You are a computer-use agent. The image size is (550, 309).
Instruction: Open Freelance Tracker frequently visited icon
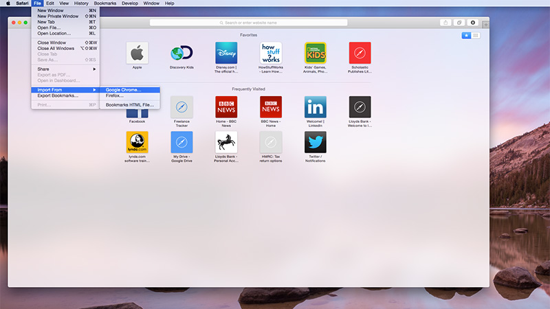pyautogui.click(x=181, y=107)
